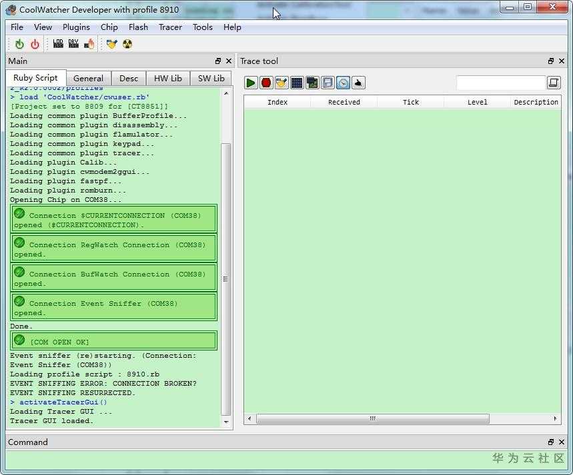This screenshot has width=573, height=475.
Task: Click the LOD flash icon in toolbar
Action: point(58,44)
